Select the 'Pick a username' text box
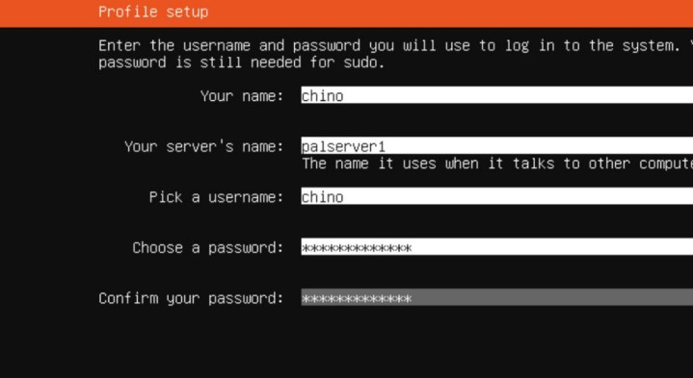Viewport: 693px width, 378px height. 496,196
